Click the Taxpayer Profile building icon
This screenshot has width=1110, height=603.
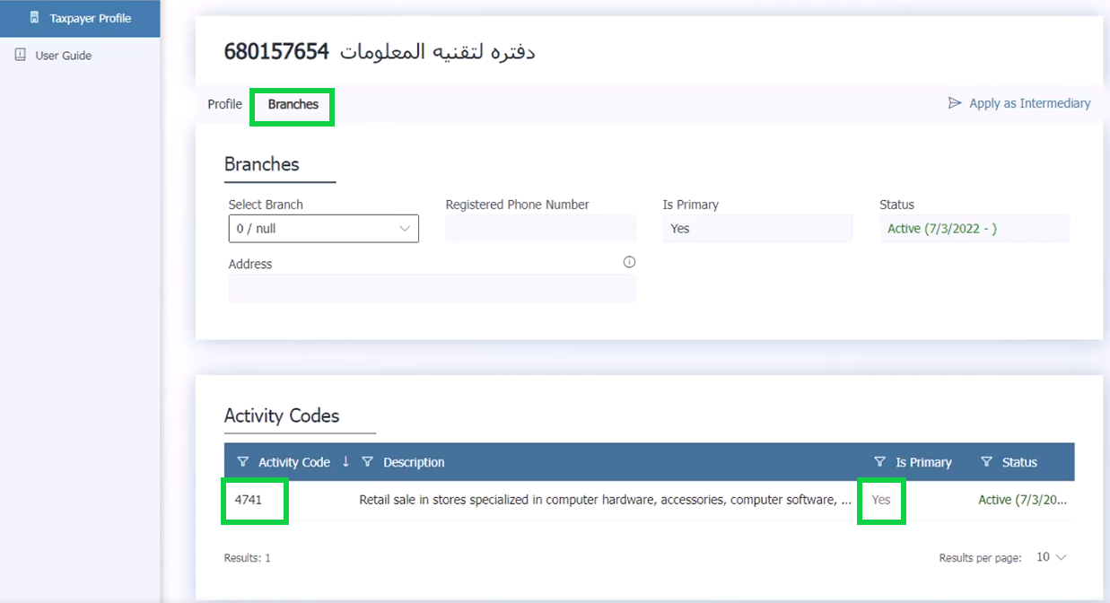(x=34, y=18)
